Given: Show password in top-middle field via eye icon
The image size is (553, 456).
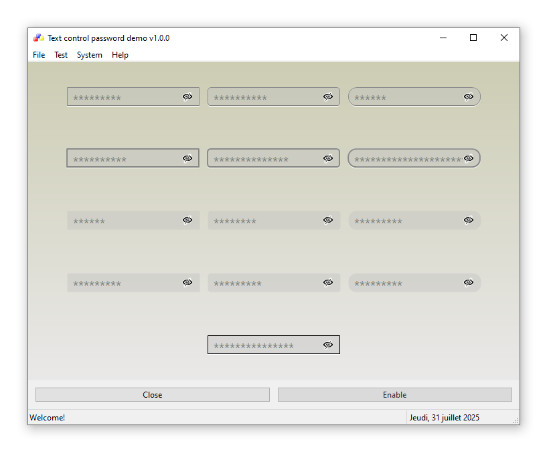Looking at the screenshot, I should pyautogui.click(x=328, y=97).
